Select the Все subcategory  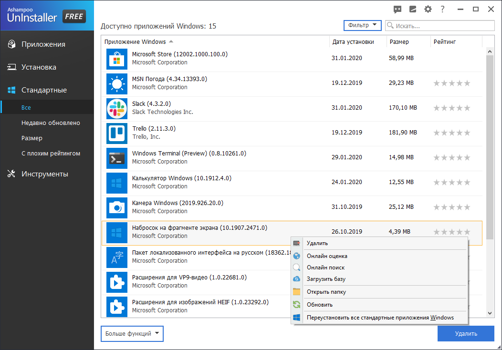pyautogui.click(x=47, y=107)
